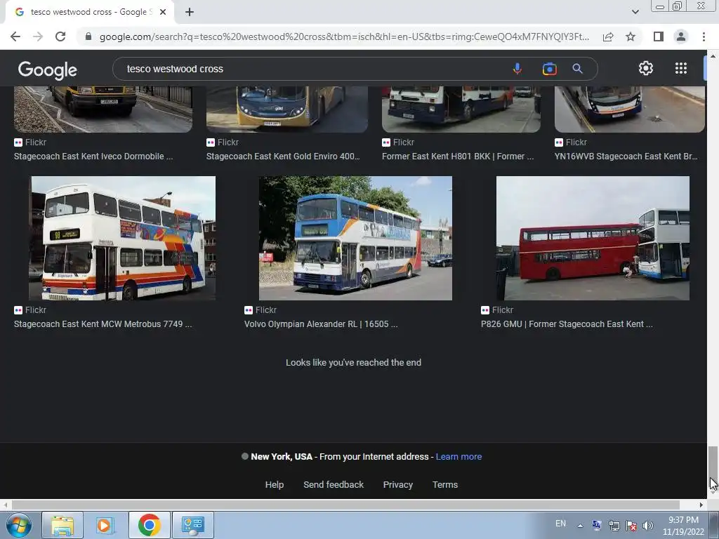Open the Gold Enviro 400 bus thumbnail
The width and height of the screenshot is (719, 539).
287,109
